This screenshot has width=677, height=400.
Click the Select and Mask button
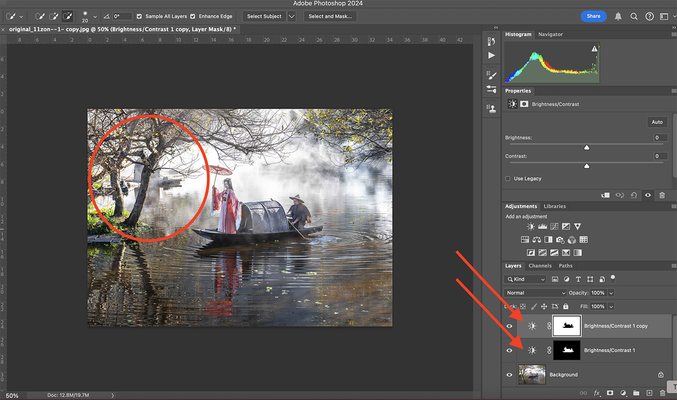click(330, 16)
